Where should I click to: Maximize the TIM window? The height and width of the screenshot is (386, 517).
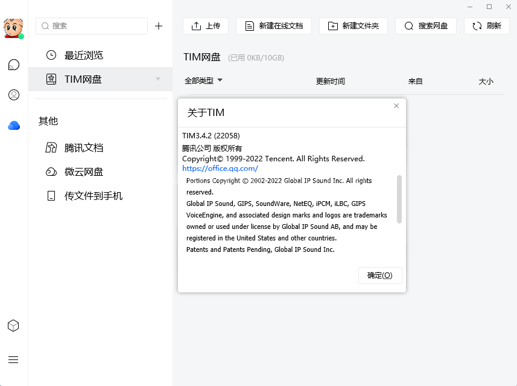(x=489, y=7)
